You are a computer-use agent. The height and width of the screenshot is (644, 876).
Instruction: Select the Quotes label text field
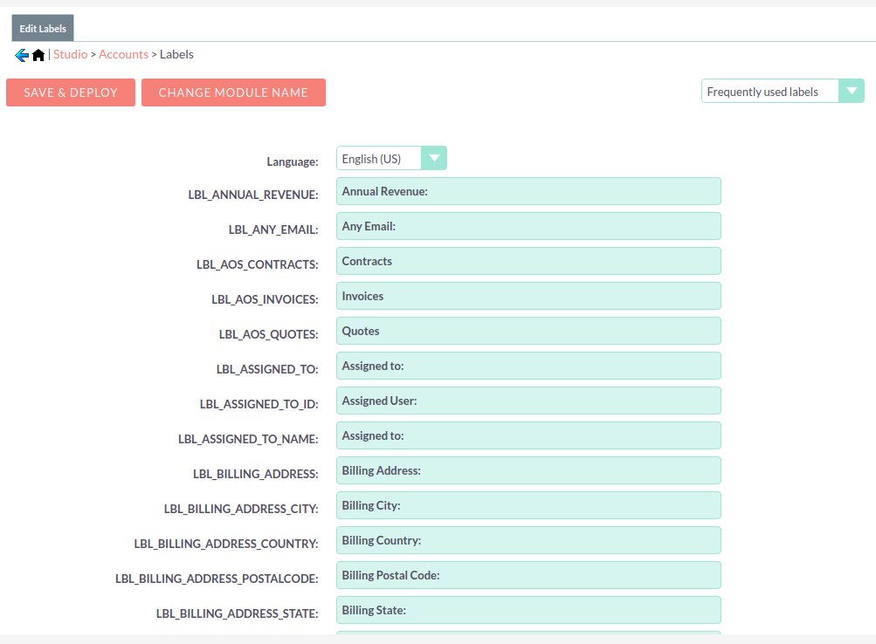[528, 331]
